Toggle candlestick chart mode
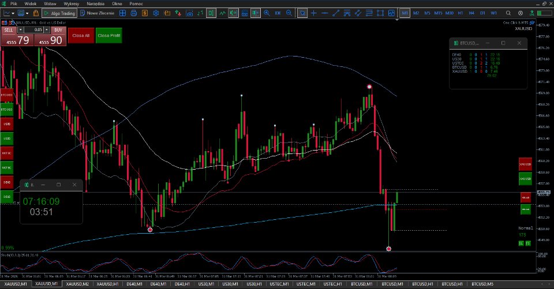The width and height of the screenshot is (554, 289). point(211,13)
